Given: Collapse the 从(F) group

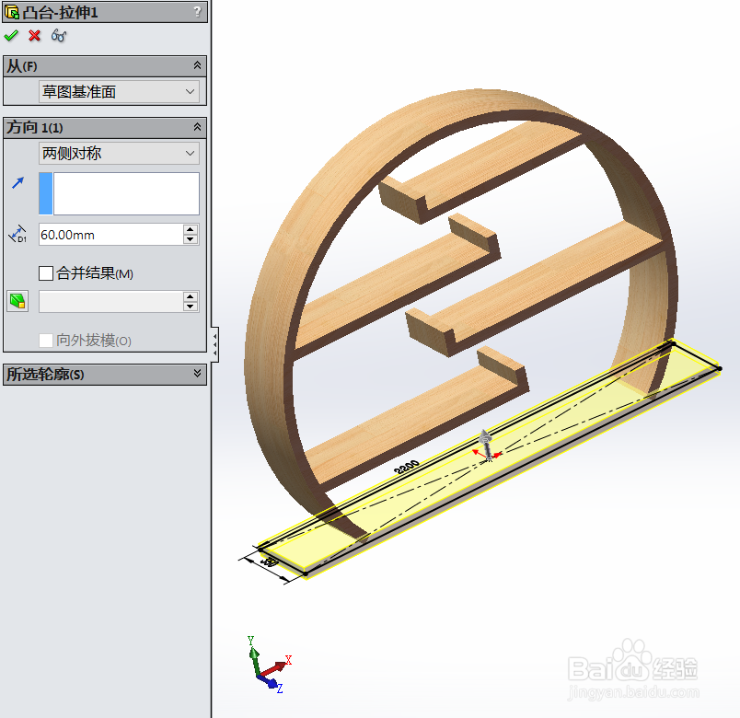Looking at the screenshot, I should [x=196, y=65].
